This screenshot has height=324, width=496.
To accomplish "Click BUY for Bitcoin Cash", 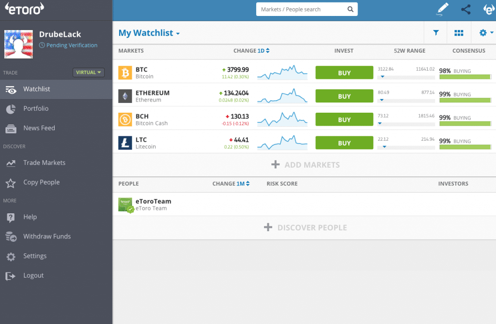I will coord(344,119).
